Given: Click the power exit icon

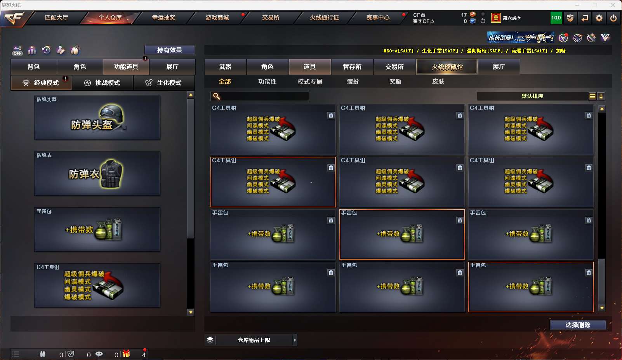Looking at the screenshot, I should (613, 18).
